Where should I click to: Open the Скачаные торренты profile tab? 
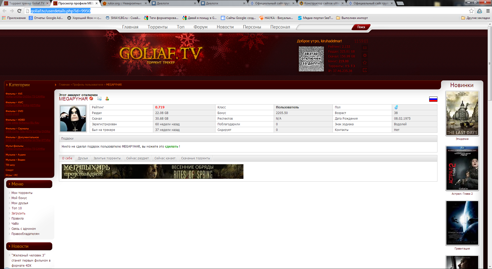click(196, 158)
